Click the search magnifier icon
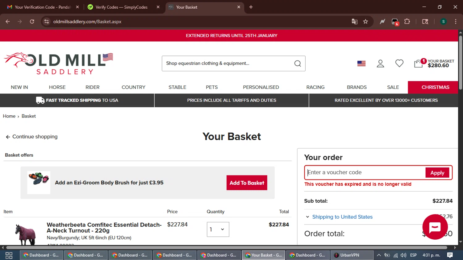Viewport: 463px width, 260px height. pos(298,64)
